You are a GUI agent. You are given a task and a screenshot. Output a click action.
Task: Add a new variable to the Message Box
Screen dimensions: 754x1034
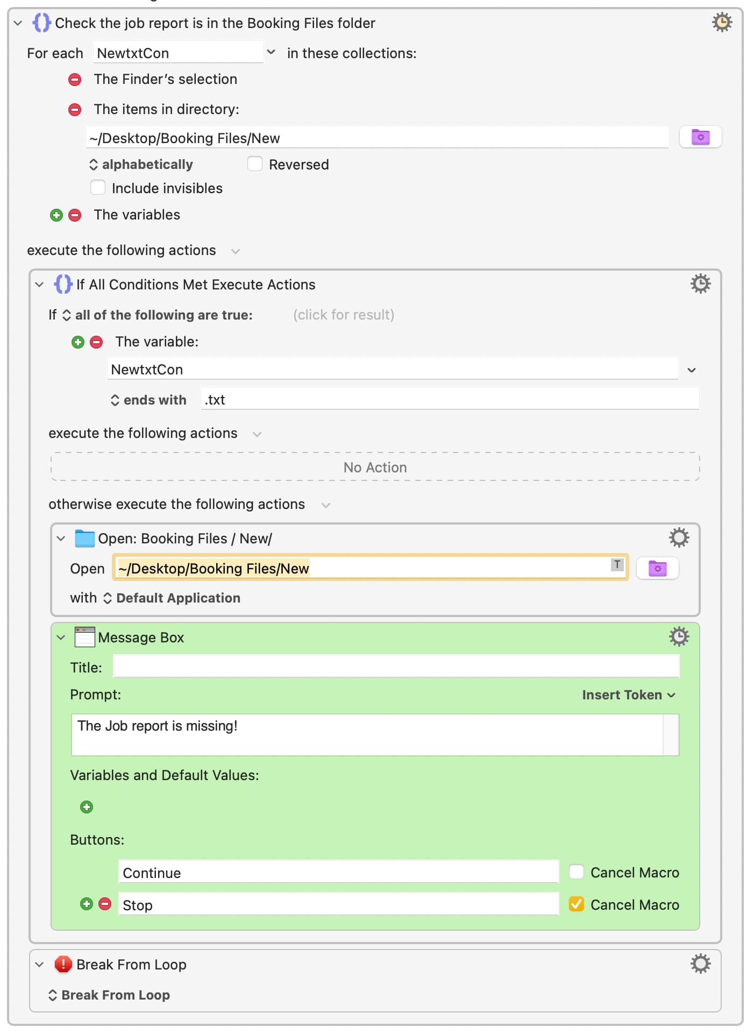[87, 807]
